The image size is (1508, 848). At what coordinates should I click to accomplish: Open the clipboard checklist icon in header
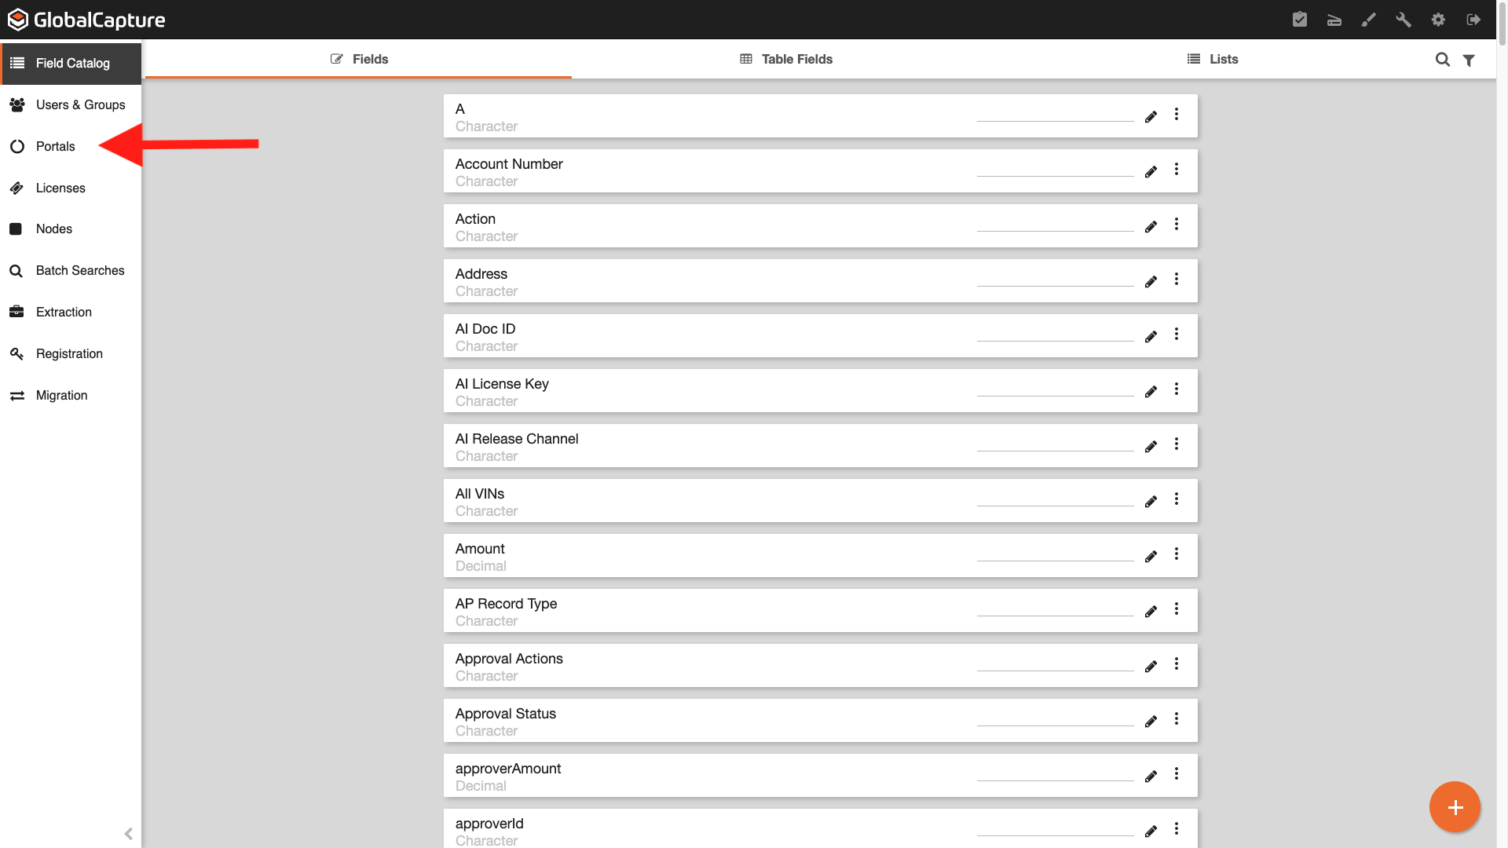pyautogui.click(x=1300, y=20)
